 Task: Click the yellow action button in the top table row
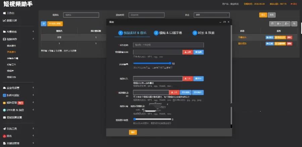click(x=280, y=38)
